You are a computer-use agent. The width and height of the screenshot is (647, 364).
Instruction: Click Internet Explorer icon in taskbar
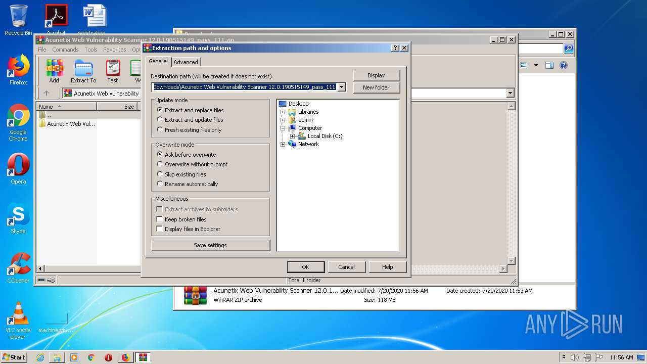click(x=40, y=357)
